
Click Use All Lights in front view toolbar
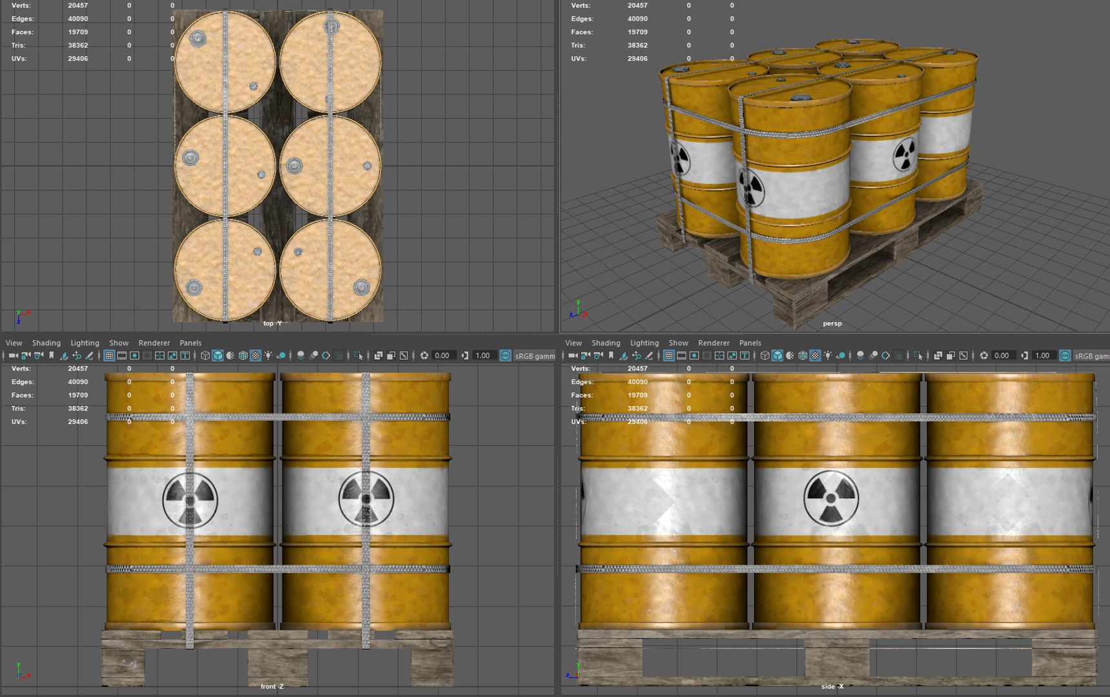click(x=268, y=356)
